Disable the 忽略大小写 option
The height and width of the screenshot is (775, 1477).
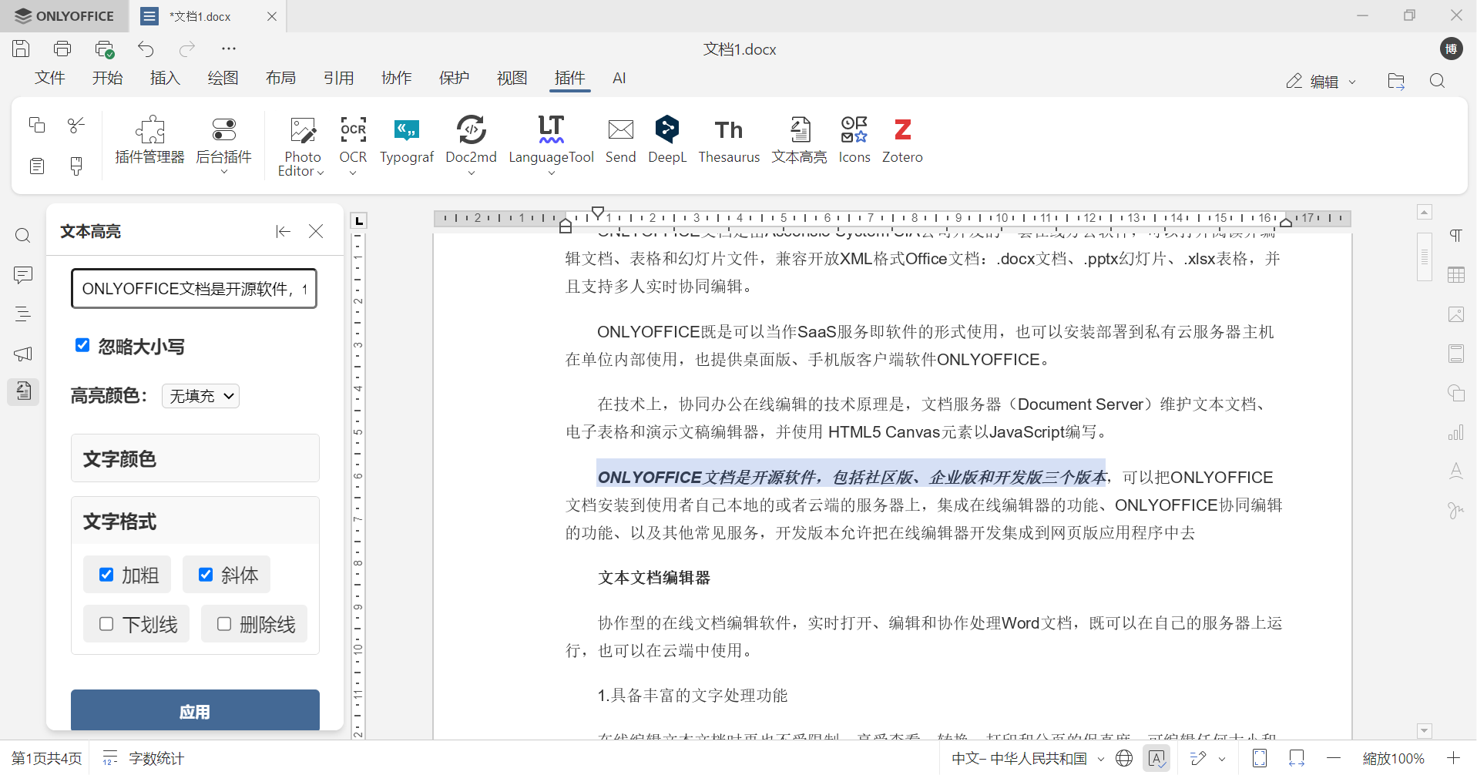(82, 344)
